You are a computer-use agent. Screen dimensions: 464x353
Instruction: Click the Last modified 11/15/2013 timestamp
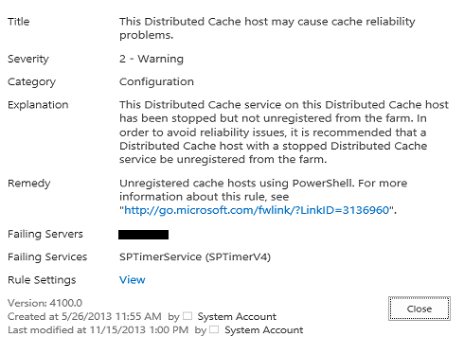point(98,330)
